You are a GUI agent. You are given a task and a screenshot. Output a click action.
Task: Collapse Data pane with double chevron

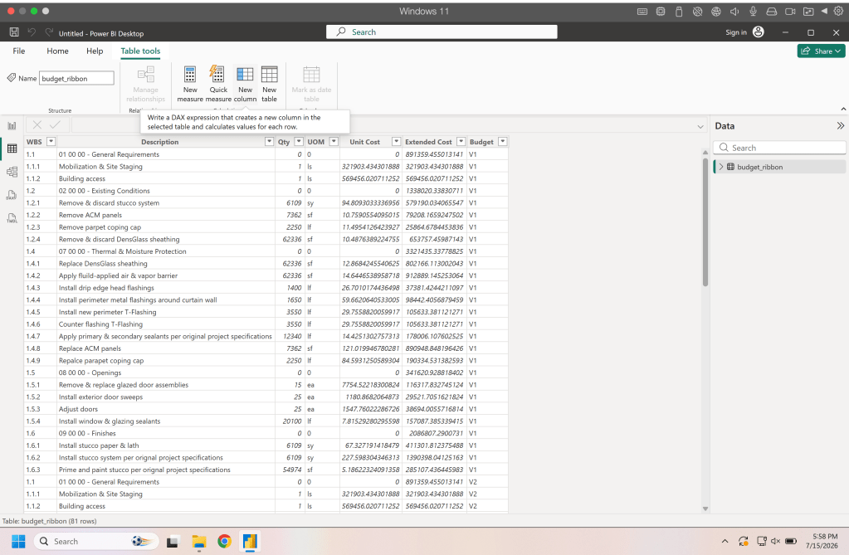[x=840, y=125]
